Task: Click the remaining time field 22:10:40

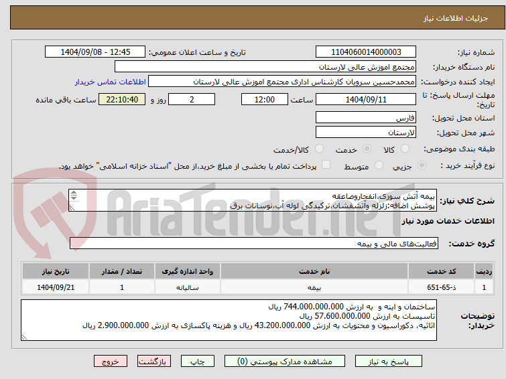Action: pyautogui.click(x=122, y=99)
